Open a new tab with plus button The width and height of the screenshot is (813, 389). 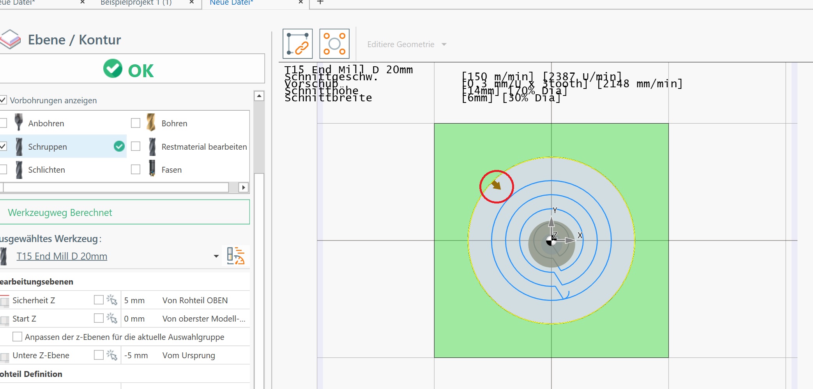click(320, 2)
